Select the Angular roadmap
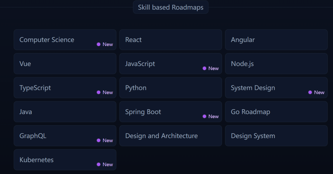333x174 pixels. click(276, 40)
